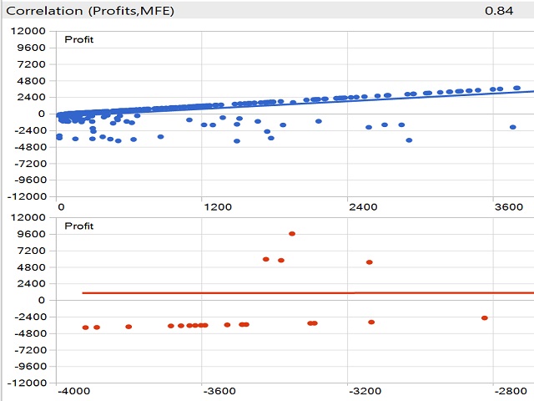Click the red point above the line near -3200
Viewport: 534px width, 401px height.
(x=369, y=262)
